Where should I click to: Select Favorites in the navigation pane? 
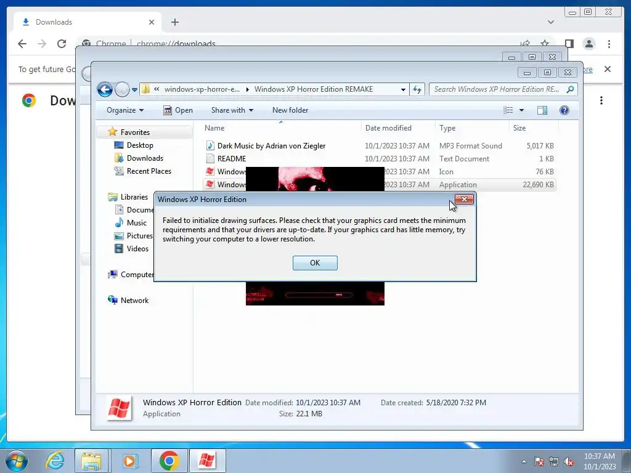click(135, 132)
